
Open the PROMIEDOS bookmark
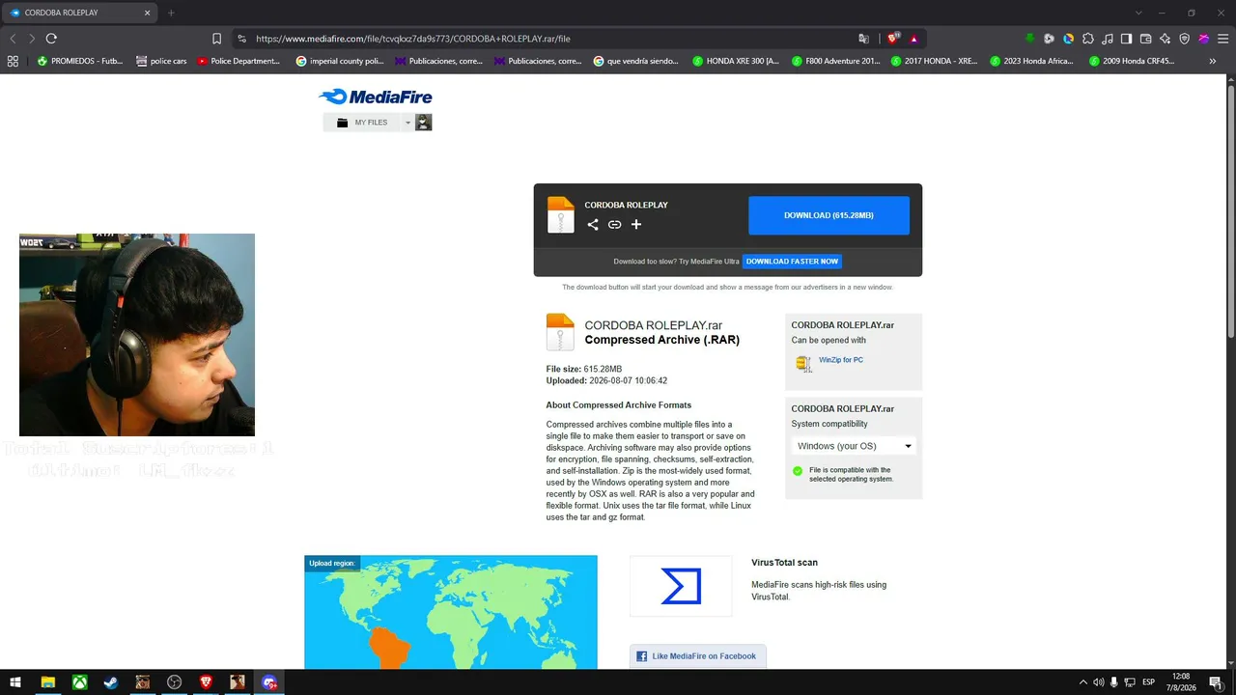(79, 61)
